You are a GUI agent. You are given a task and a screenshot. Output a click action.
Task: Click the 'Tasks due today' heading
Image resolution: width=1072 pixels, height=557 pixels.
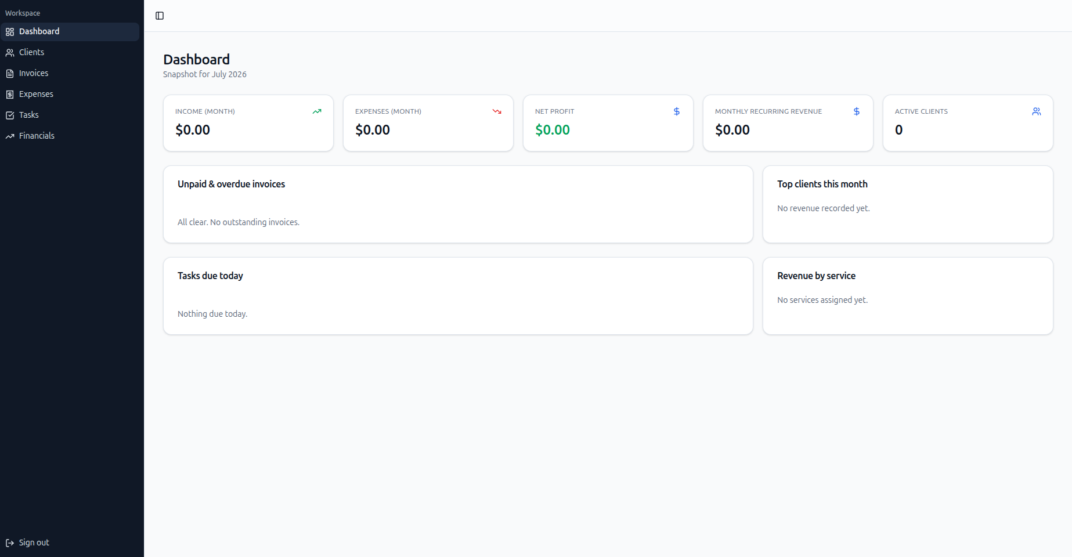pyautogui.click(x=210, y=276)
